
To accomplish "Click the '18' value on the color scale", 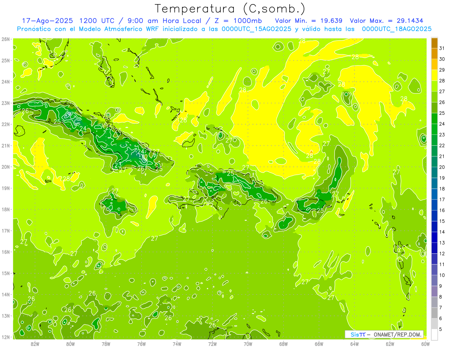I will point(442,189).
